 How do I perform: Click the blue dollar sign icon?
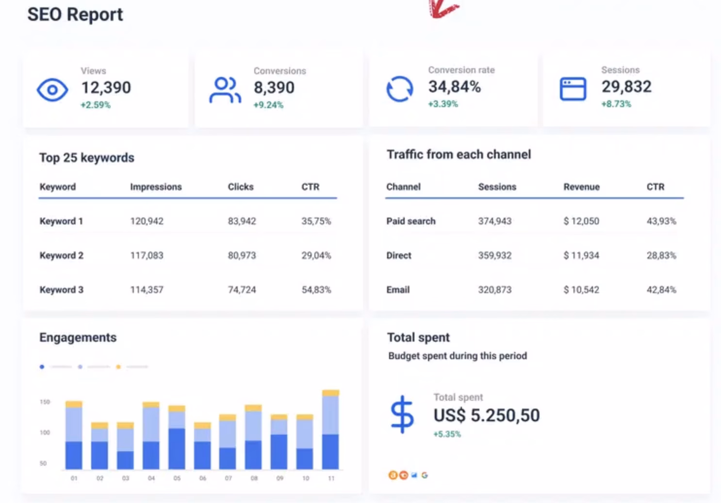402,414
